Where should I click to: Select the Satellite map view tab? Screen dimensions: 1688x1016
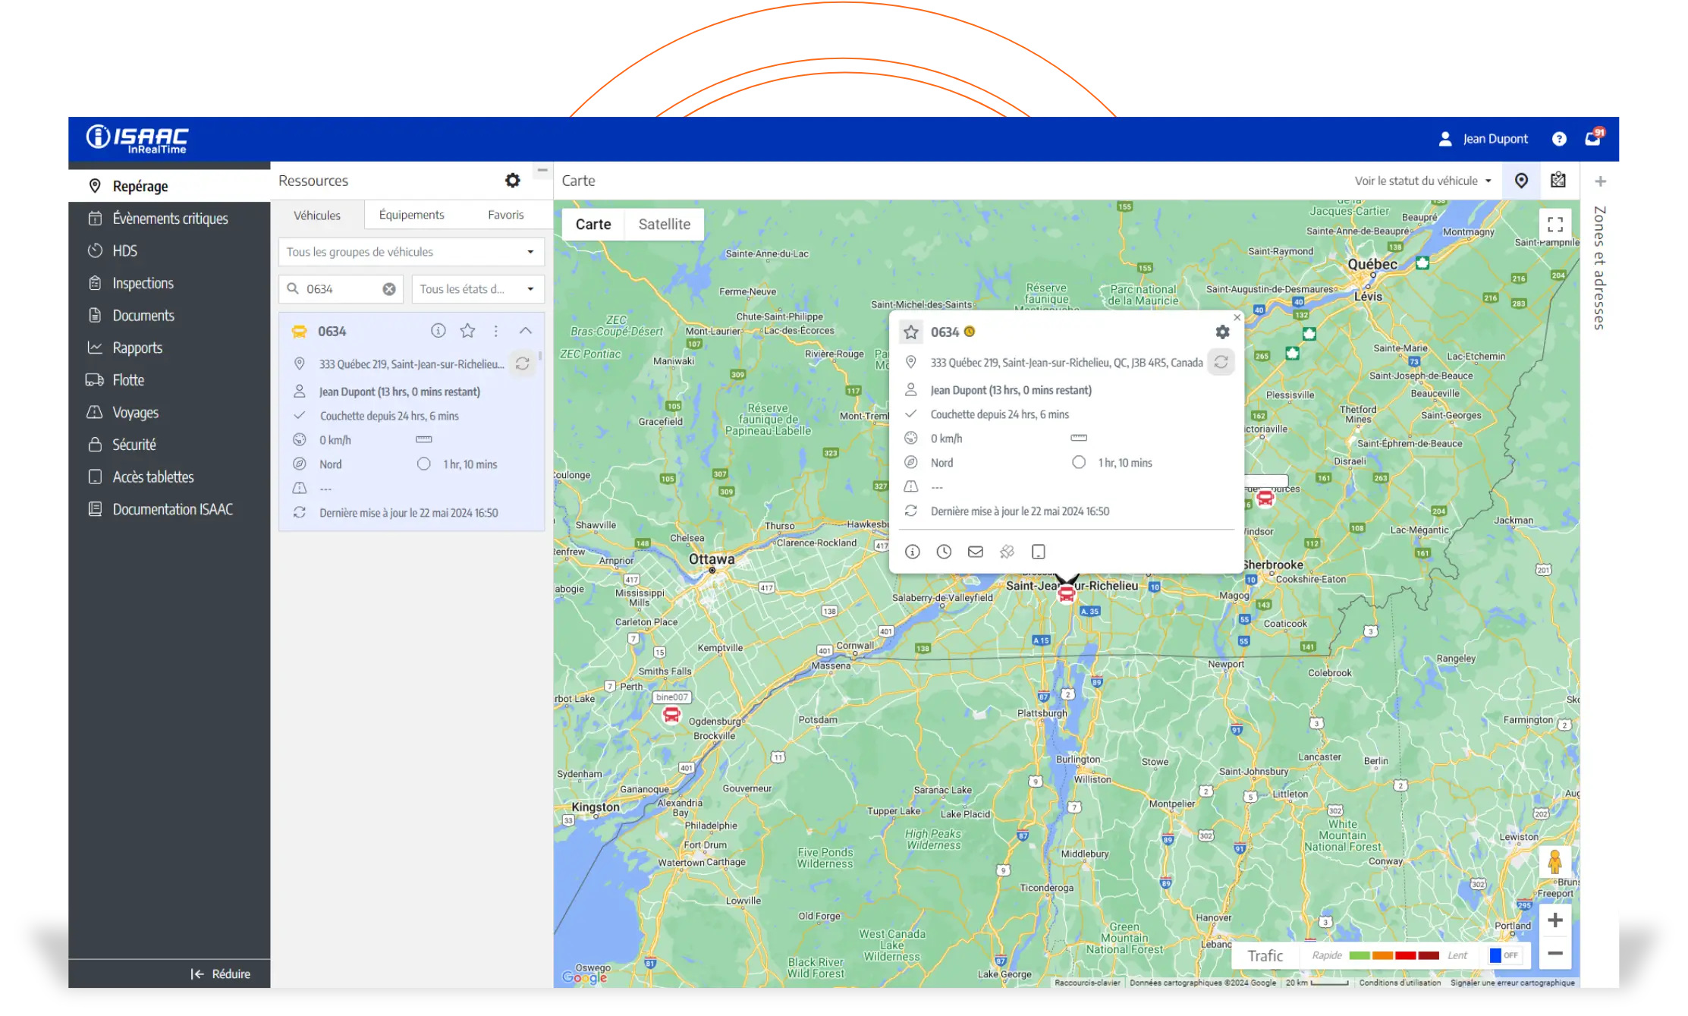pos(664,224)
